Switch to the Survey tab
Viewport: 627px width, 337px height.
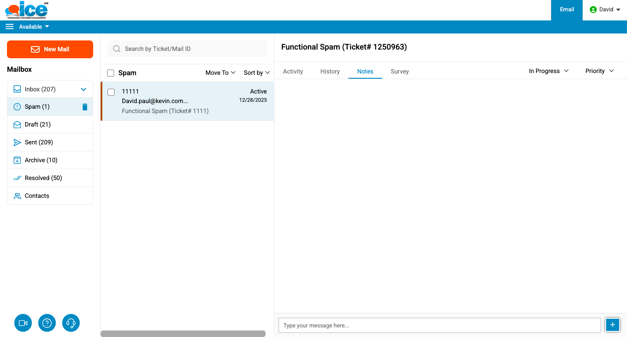[399, 71]
